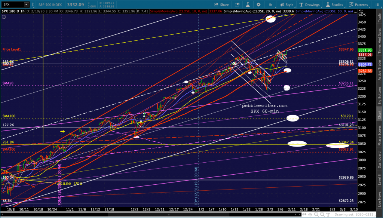Viewport: 383px width, 218px height.
Task: Click the 88.6% Fibonacci label
Action: [7, 201]
